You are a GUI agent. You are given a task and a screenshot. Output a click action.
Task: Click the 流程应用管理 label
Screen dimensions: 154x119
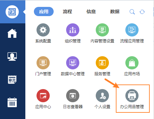(x=132, y=41)
